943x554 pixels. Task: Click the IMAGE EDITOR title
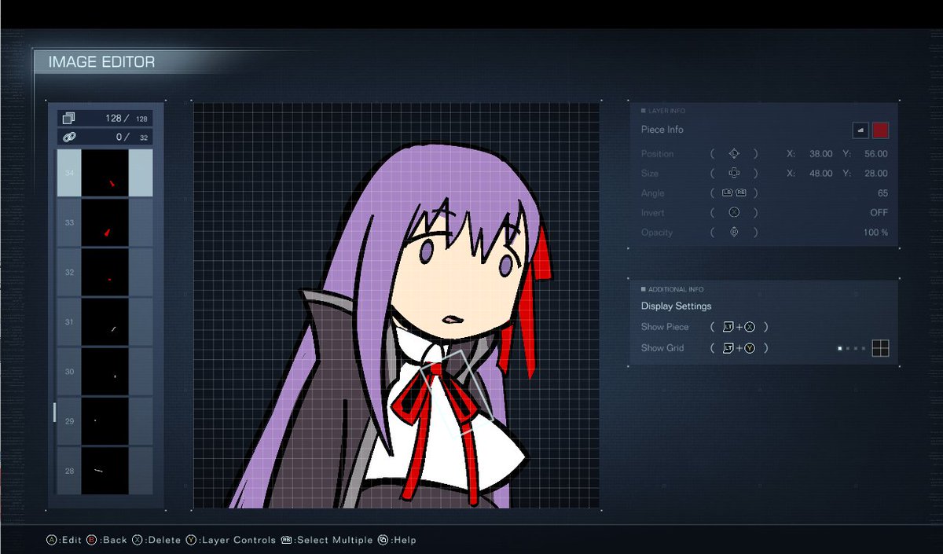coord(101,62)
